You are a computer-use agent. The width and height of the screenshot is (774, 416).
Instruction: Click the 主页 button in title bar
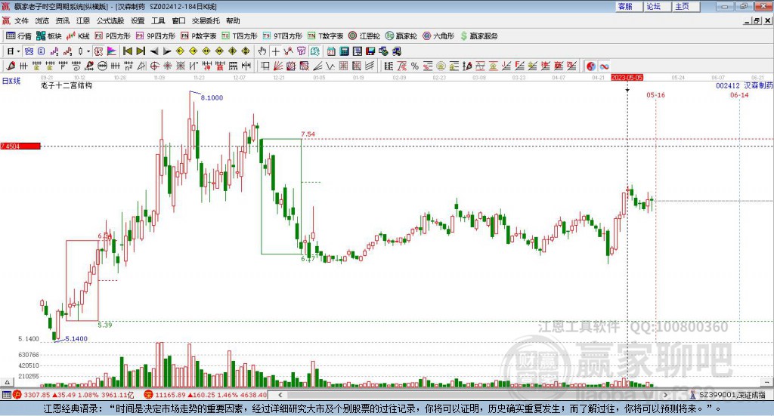click(x=686, y=6)
